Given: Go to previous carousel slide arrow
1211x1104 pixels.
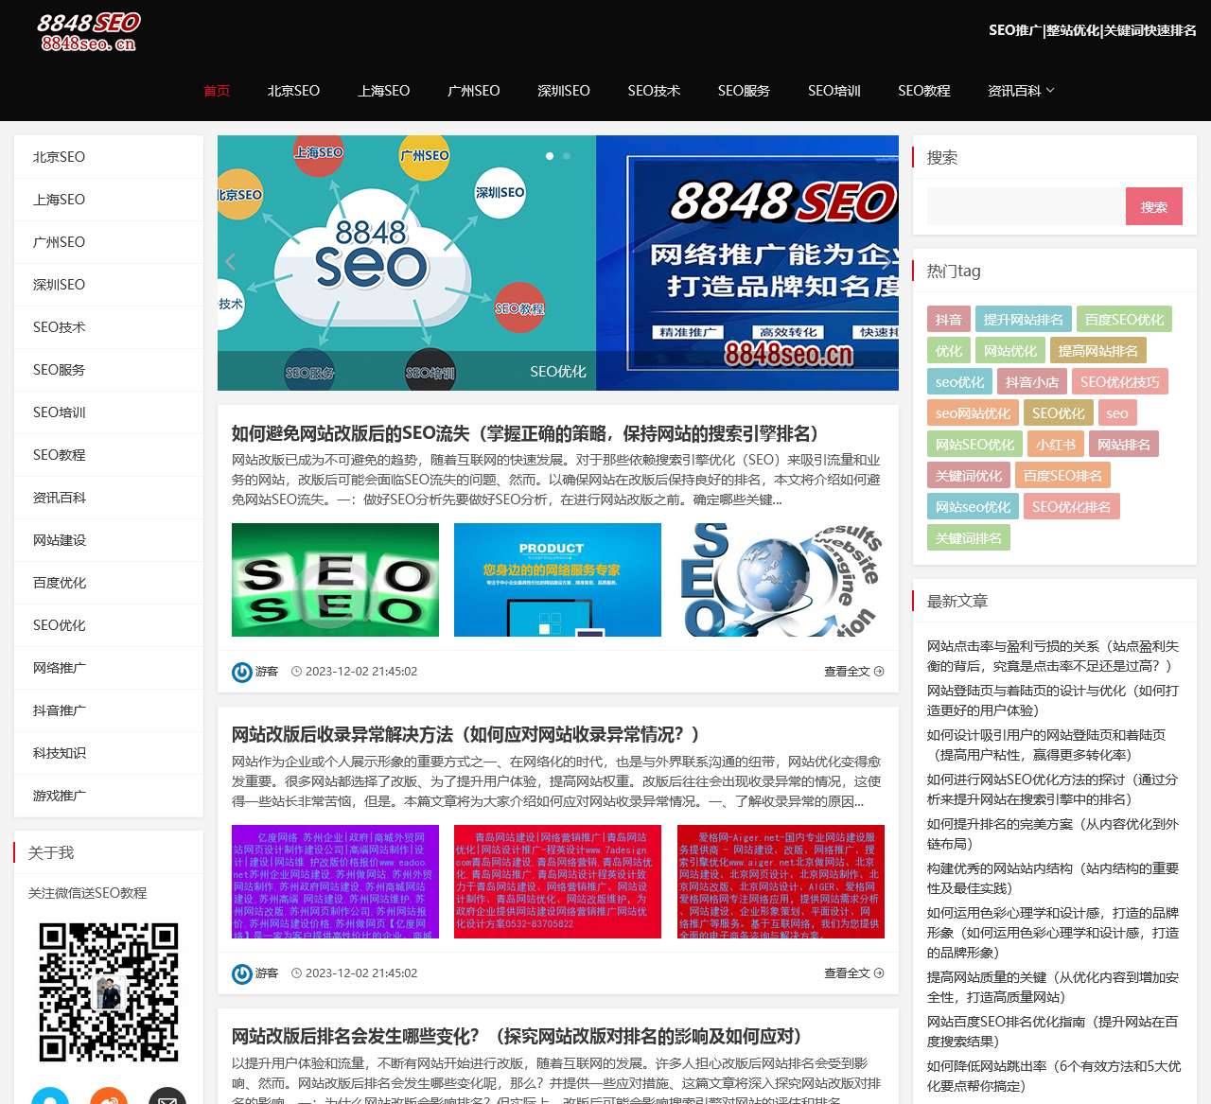Looking at the screenshot, I should click(230, 262).
